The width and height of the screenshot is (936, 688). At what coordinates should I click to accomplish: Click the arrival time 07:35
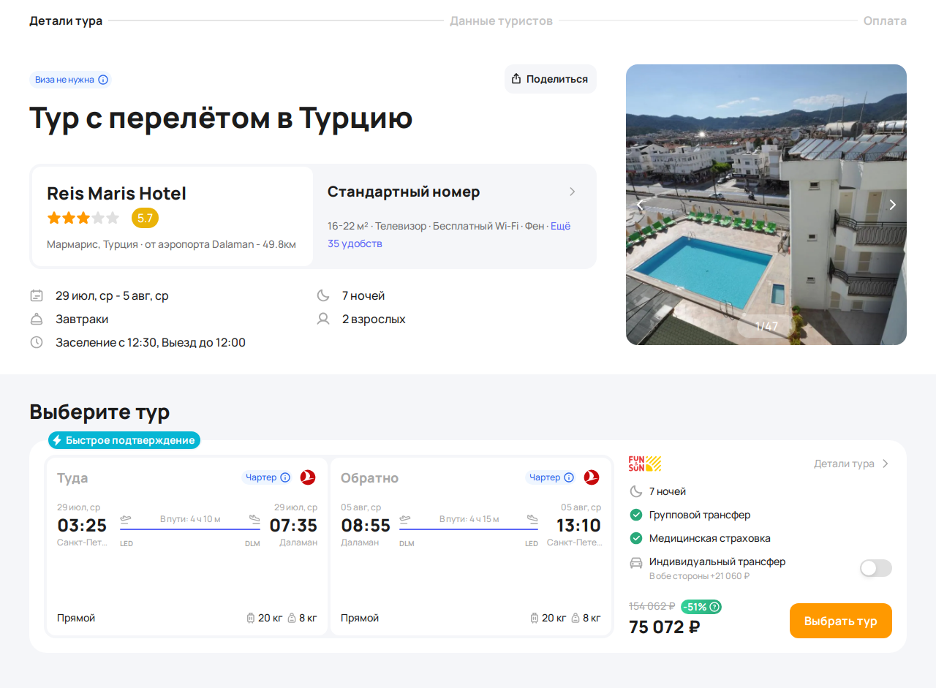click(x=293, y=526)
